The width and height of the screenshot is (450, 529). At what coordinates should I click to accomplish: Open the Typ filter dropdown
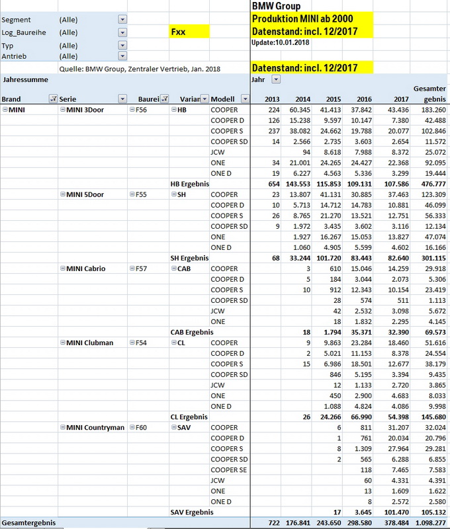[x=122, y=45]
